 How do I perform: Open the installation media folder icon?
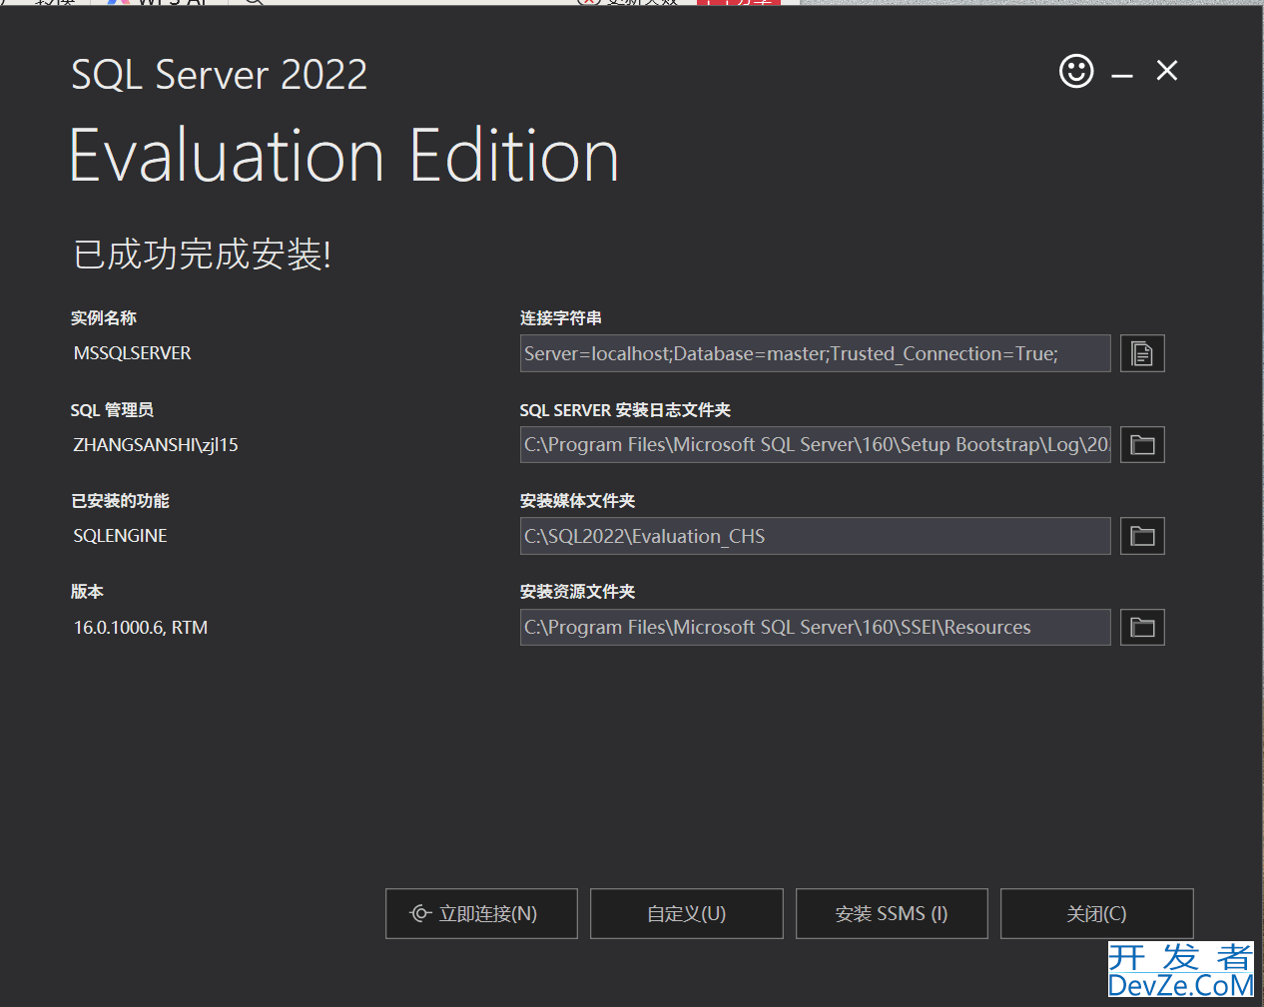click(x=1142, y=536)
